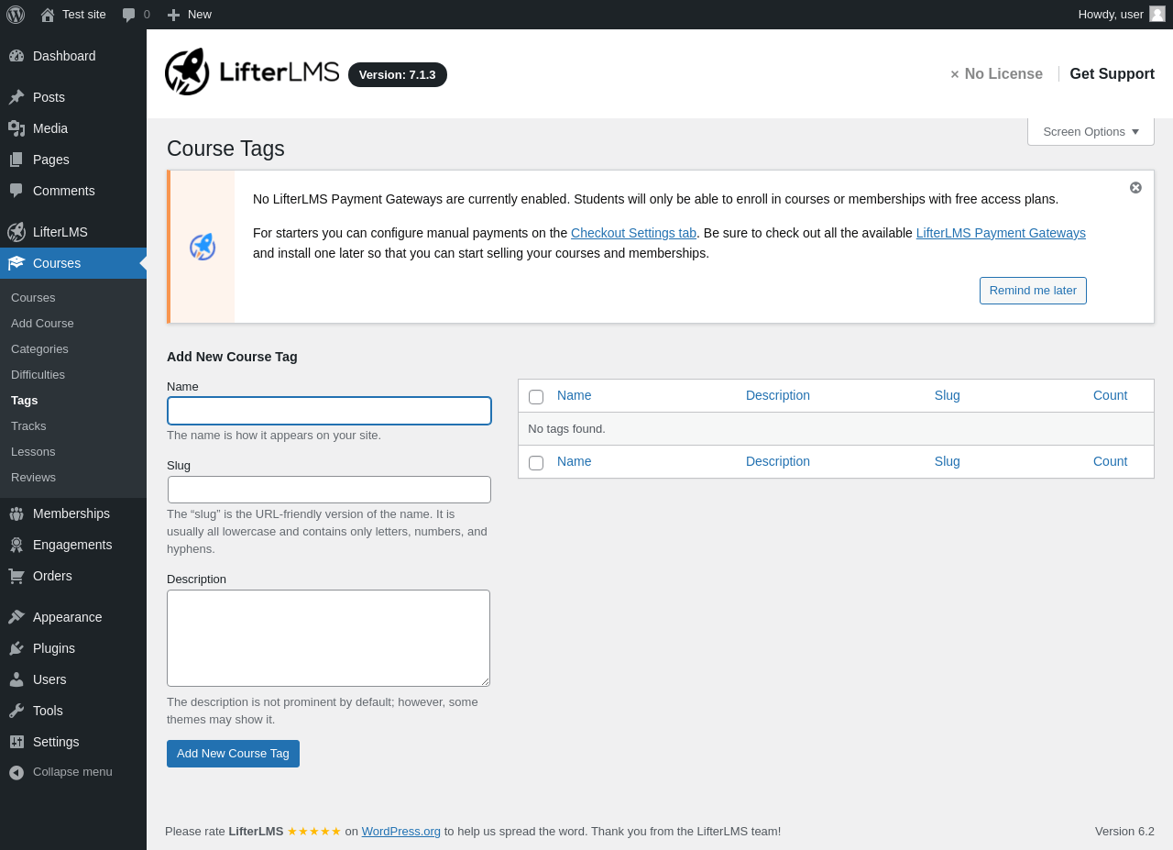Image resolution: width=1173 pixels, height=850 pixels.
Task: Click the Engagements award icon
Action: (16, 545)
